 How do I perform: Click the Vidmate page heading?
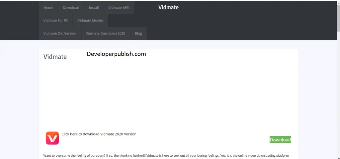point(55,57)
